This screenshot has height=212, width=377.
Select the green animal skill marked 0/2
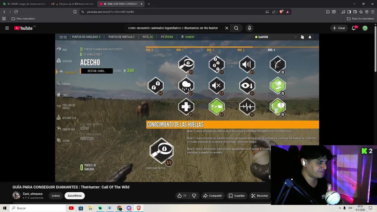(217, 107)
